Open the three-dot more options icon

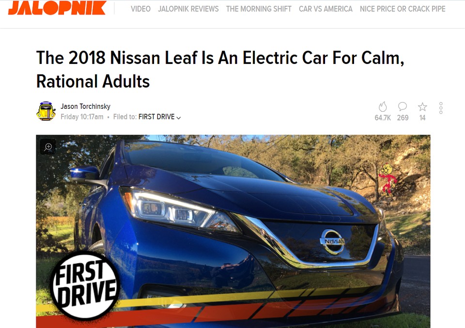tap(441, 108)
